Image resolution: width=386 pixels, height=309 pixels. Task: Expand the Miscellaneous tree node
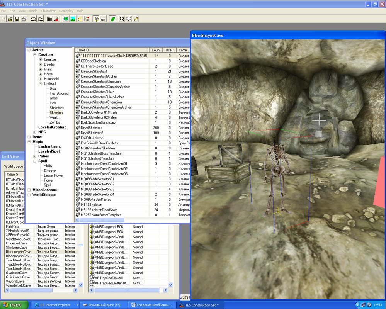tap(29, 190)
